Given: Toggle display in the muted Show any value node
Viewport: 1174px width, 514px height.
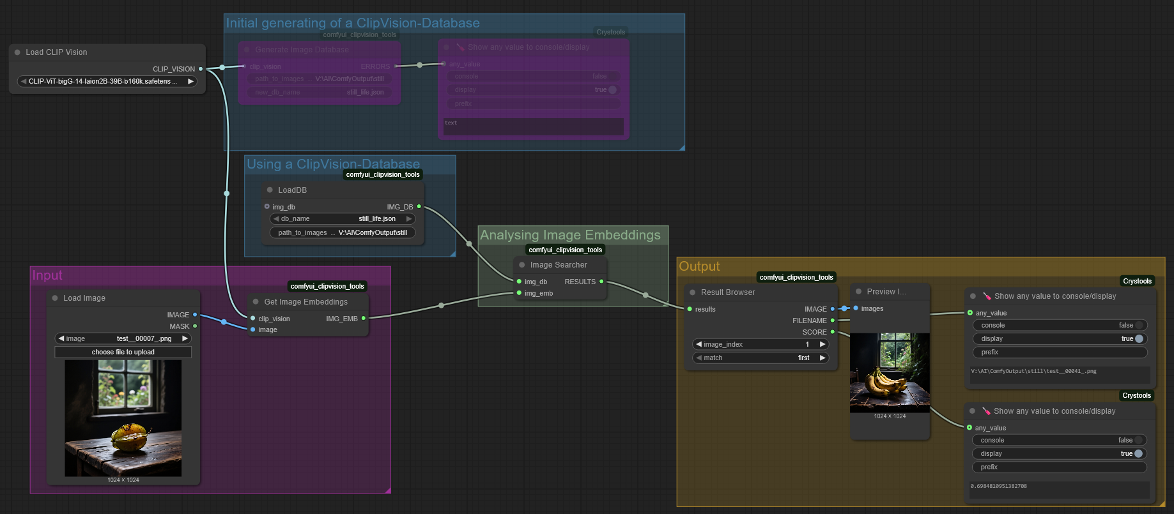Looking at the screenshot, I should [x=534, y=90].
